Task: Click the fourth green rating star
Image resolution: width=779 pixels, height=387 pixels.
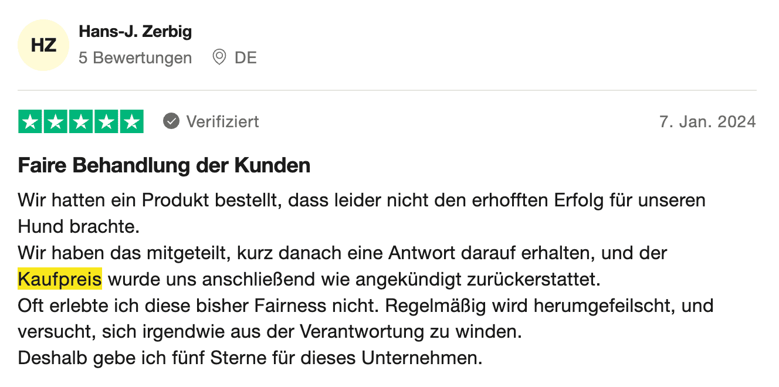Action: (x=106, y=121)
